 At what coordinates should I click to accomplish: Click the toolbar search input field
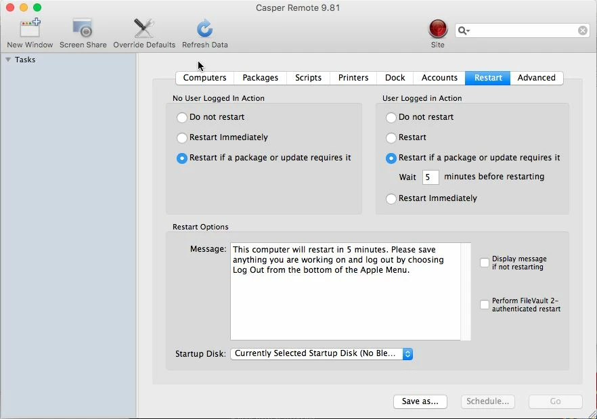point(524,30)
